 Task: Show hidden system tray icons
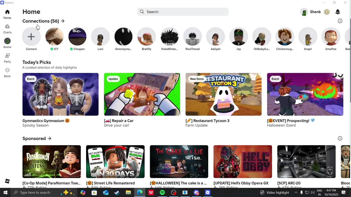[296, 193]
